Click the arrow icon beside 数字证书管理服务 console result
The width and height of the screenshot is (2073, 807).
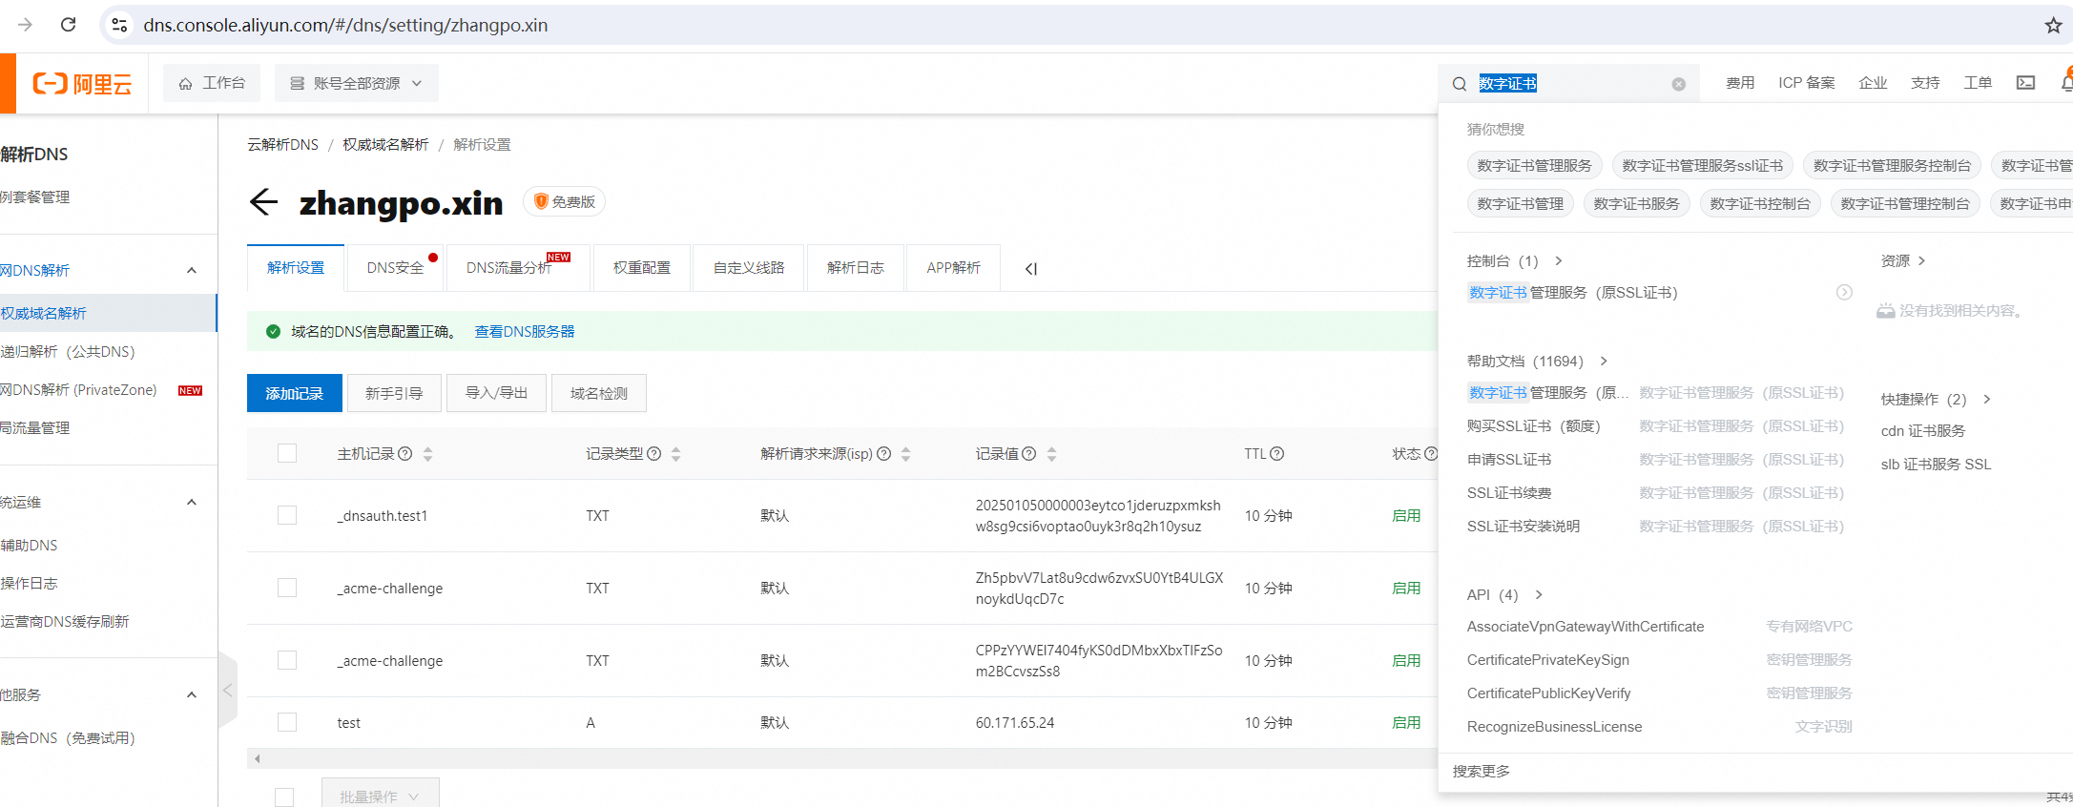1844,293
